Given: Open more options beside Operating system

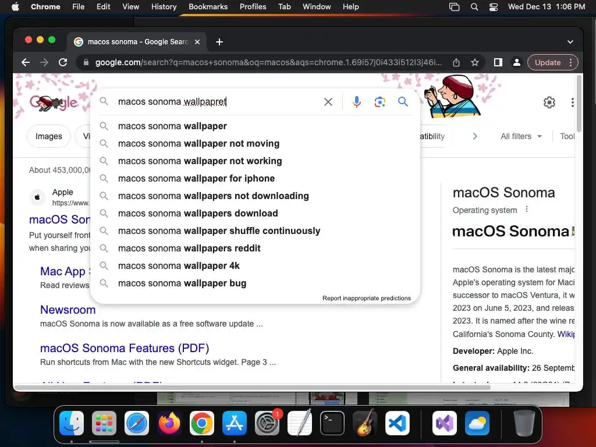Looking at the screenshot, I should pos(526,210).
